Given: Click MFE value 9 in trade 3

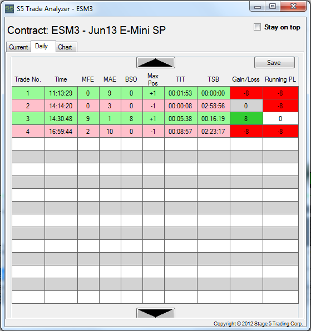Looking at the screenshot, I should coord(88,118).
